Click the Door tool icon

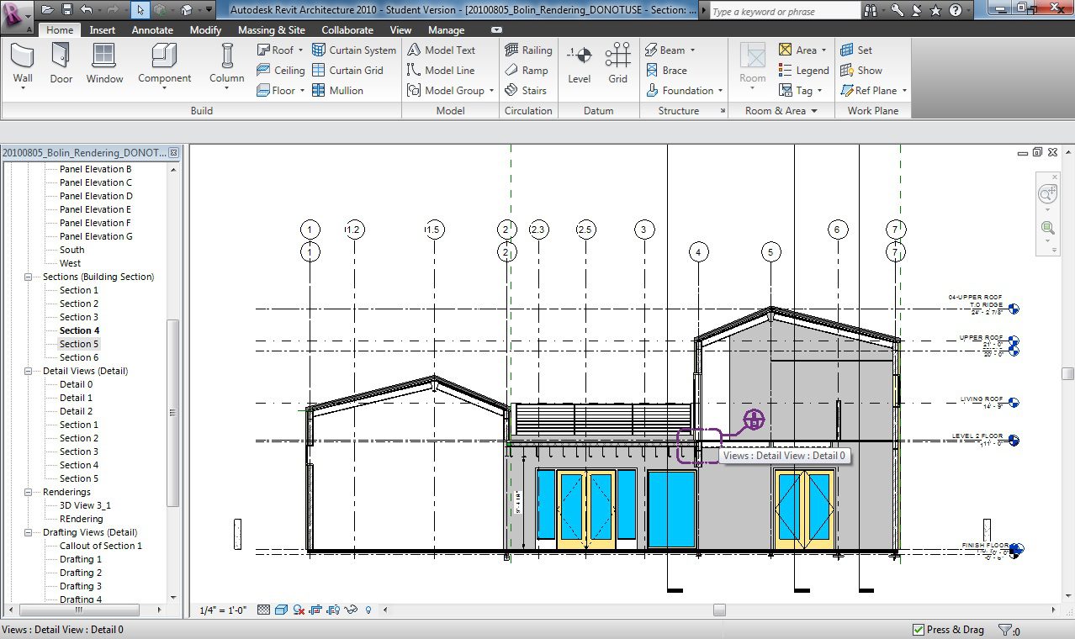tap(61, 56)
